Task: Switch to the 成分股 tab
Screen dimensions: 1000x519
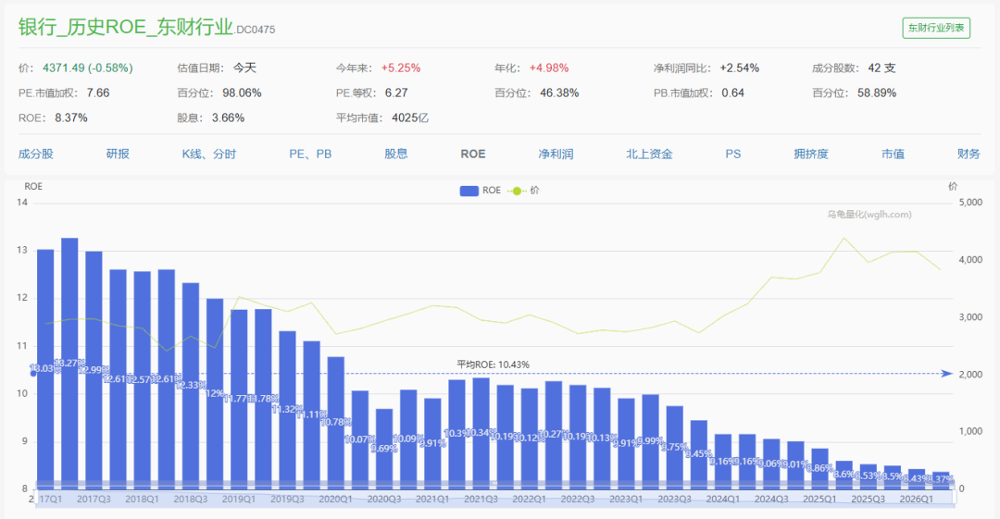Action: 36,154
